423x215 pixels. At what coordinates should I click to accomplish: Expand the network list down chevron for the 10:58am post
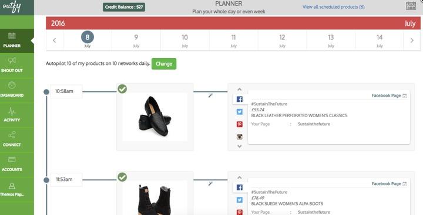point(240,146)
